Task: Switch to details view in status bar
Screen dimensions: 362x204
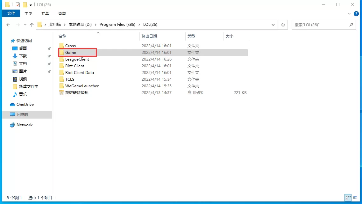Action: pyautogui.click(x=348, y=198)
